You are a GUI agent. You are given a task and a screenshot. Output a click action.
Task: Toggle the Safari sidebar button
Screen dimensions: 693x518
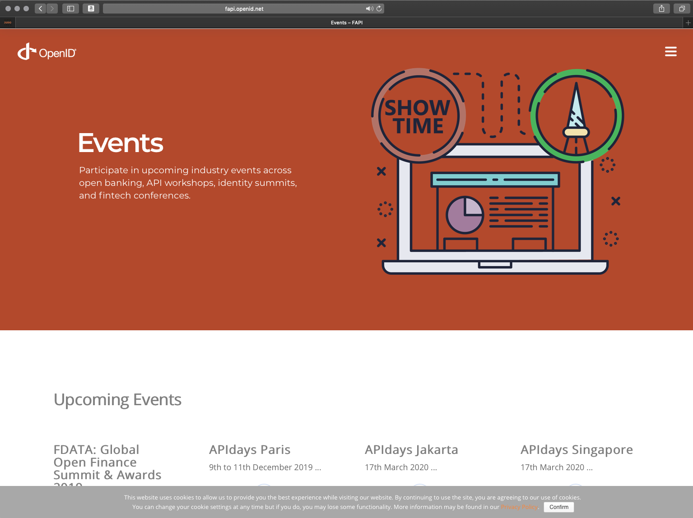[x=70, y=9]
